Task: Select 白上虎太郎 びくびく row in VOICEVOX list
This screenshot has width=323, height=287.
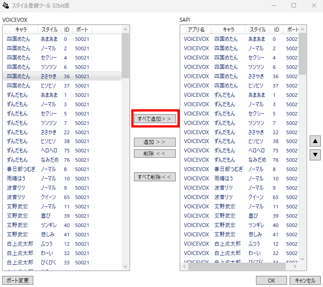Action: click(63, 263)
